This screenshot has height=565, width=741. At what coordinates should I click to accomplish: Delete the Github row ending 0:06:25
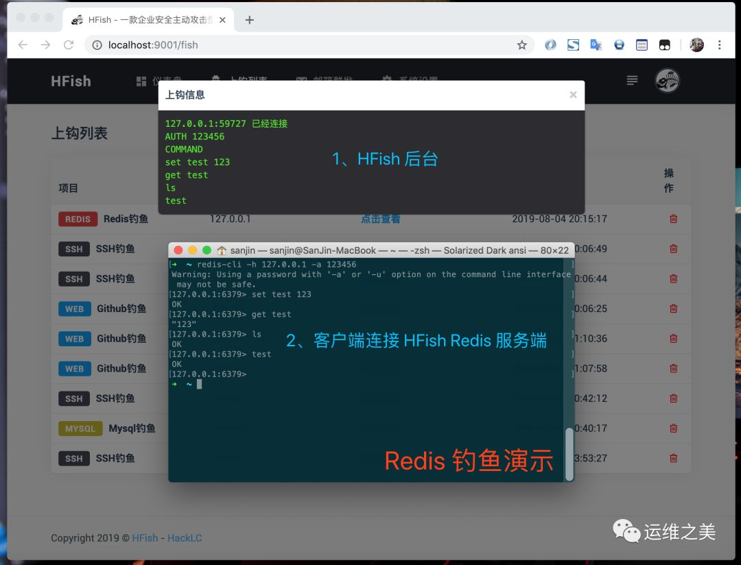[674, 309]
